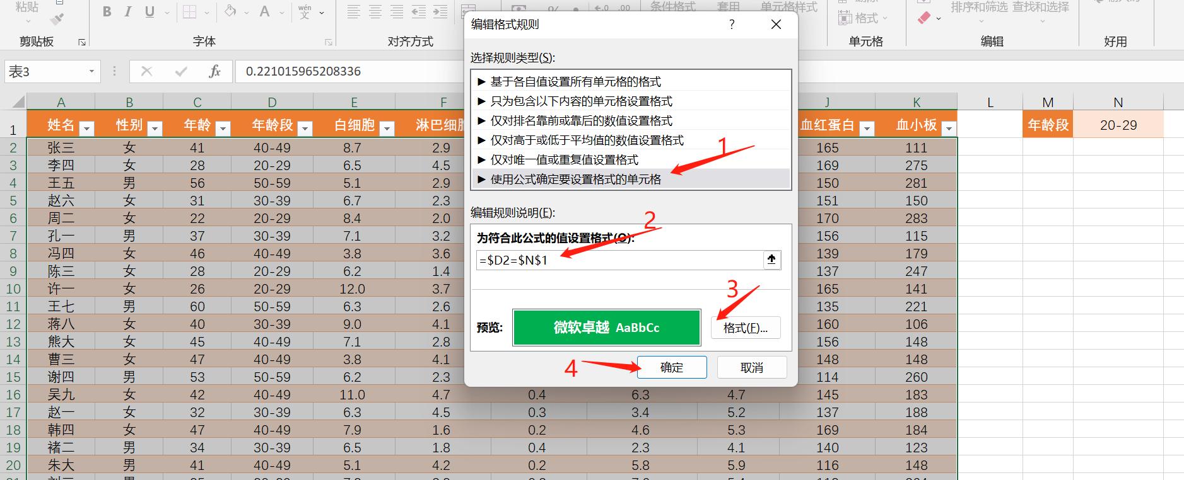Image resolution: width=1184 pixels, height=480 pixels.
Task: Click the decrease indent icon
Action: click(419, 12)
